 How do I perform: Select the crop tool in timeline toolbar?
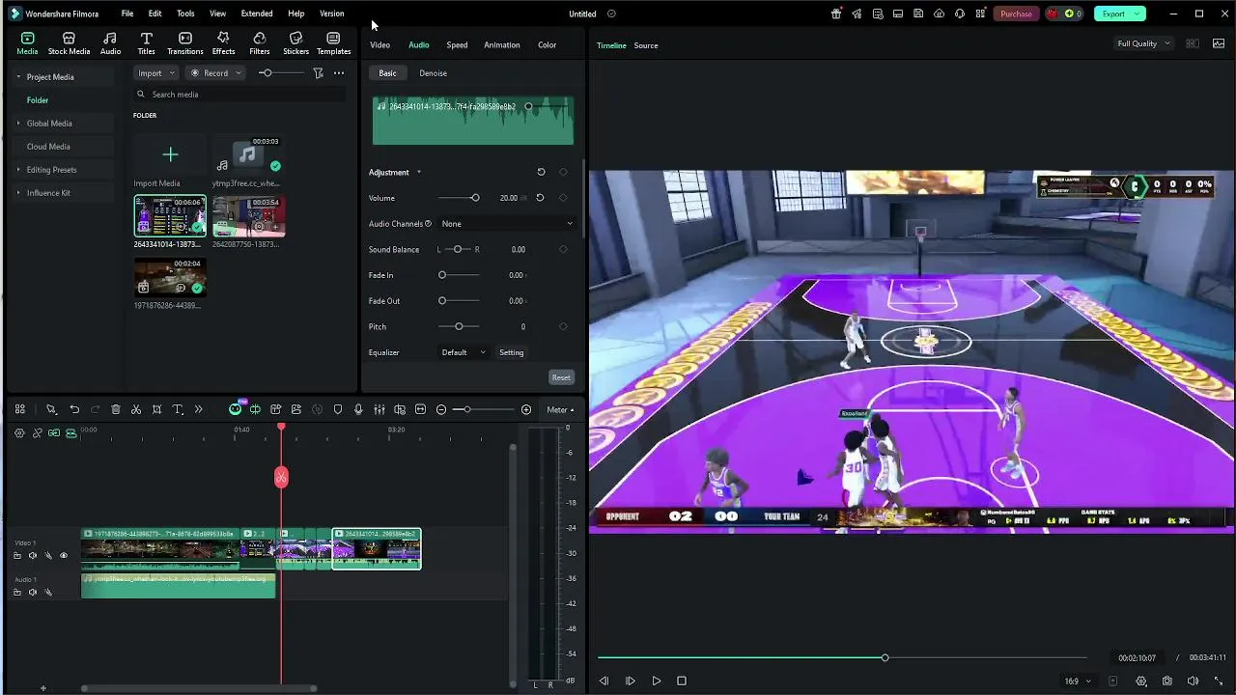pyautogui.click(x=156, y=410)
